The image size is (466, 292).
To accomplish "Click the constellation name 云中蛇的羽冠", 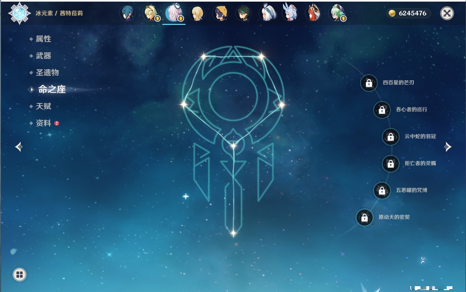I will [x=420, y=136].
